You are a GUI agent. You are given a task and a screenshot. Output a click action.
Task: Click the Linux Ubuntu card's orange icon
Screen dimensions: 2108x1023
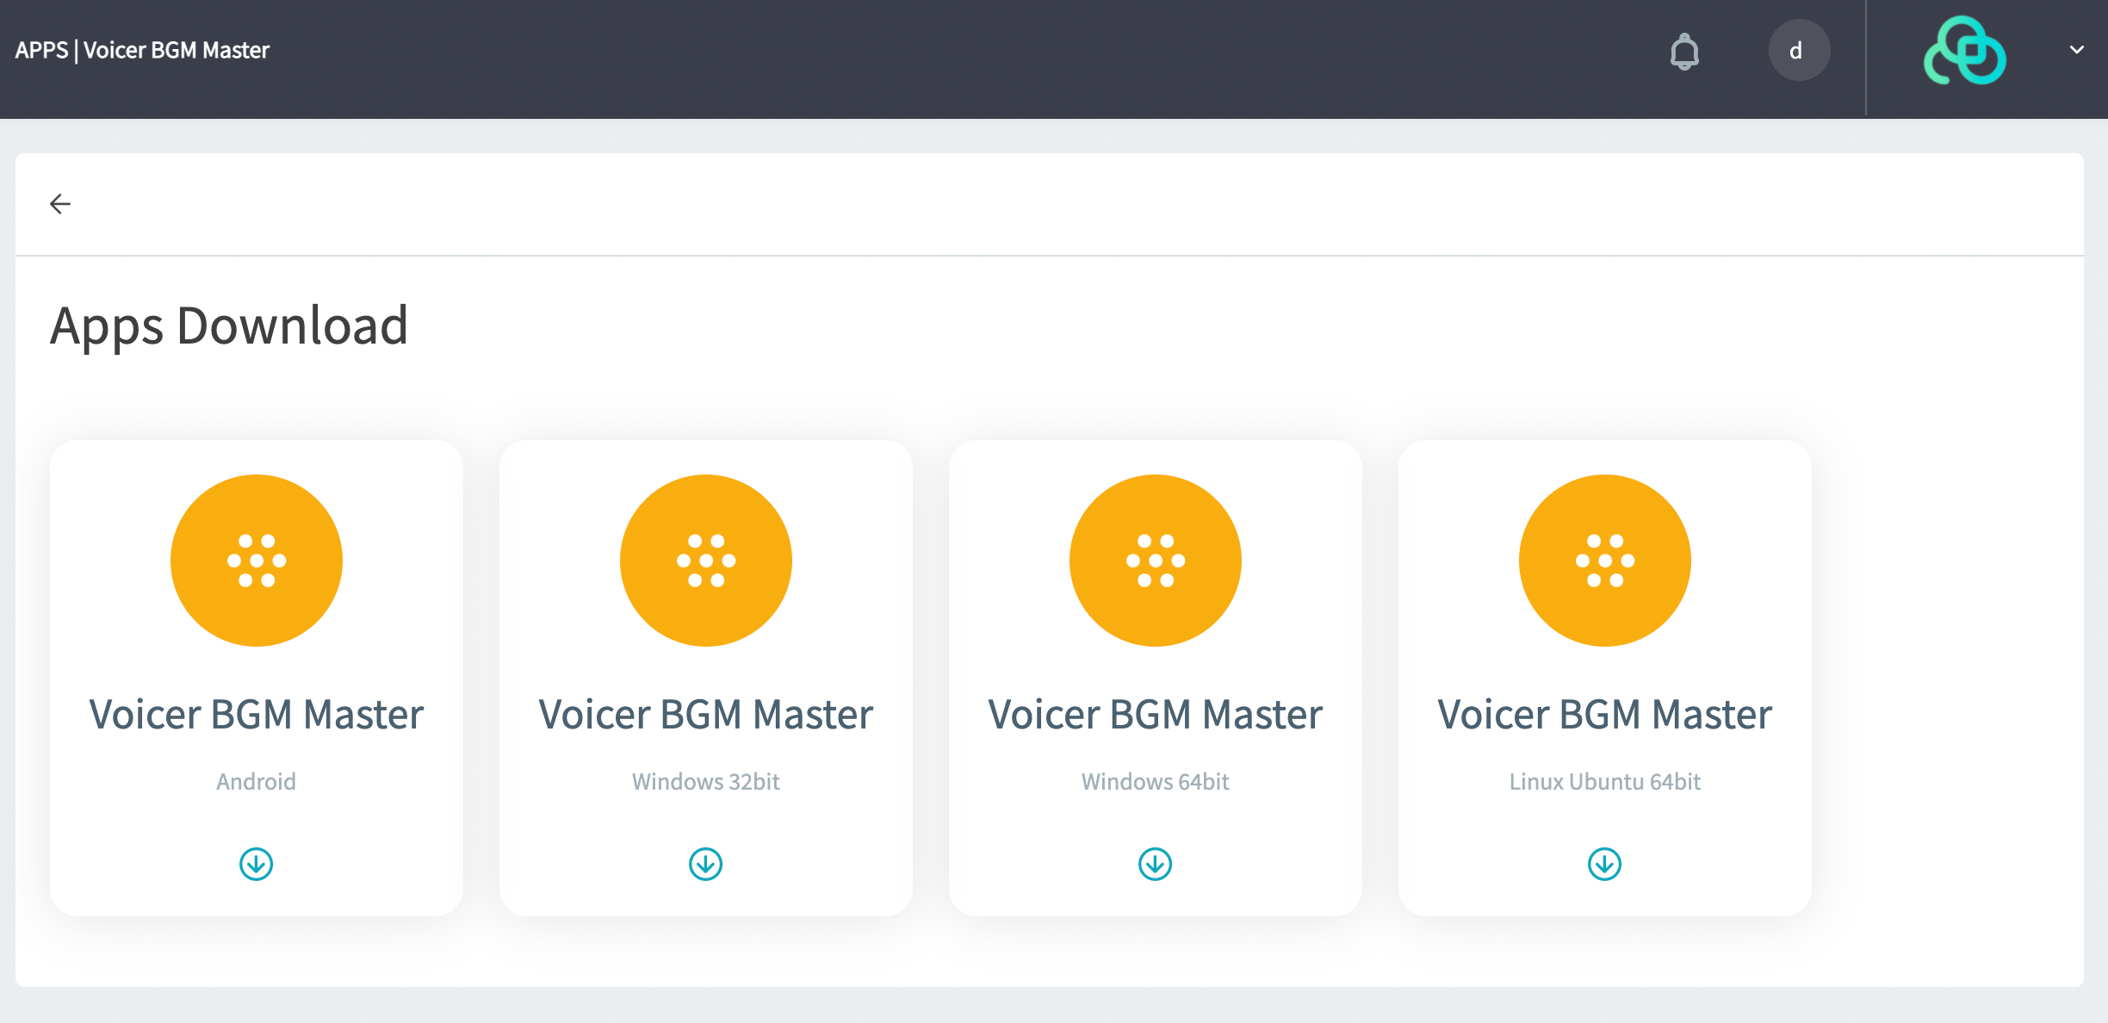click(x=1604, y=561)
